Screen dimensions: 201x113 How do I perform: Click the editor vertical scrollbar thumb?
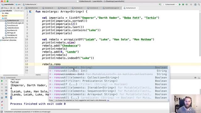tap(200, 34)
